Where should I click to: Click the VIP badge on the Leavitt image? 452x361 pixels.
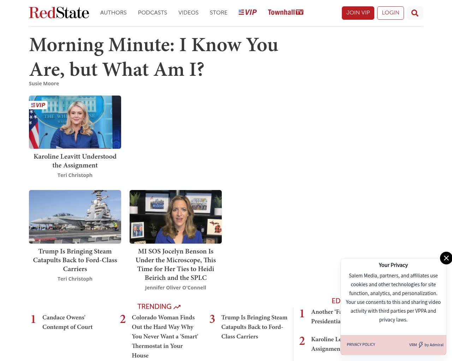click(x=38, y=105)
